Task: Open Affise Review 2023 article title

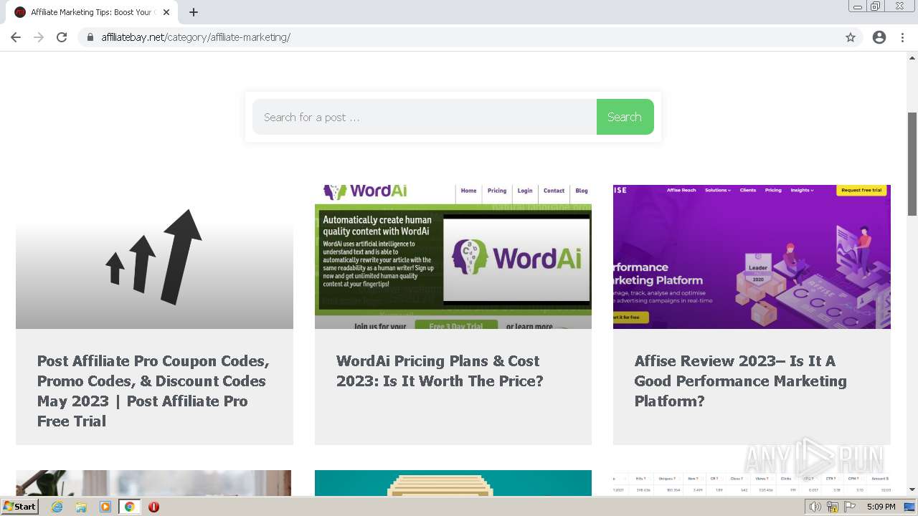Action: (740, 381)
